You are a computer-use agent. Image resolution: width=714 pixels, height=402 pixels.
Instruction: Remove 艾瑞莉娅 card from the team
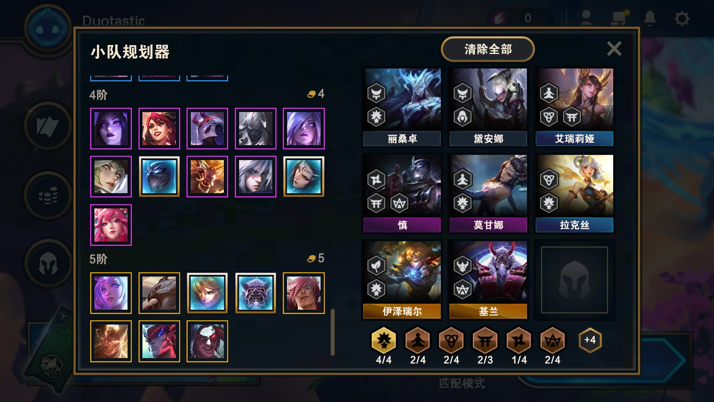(574, 107)
